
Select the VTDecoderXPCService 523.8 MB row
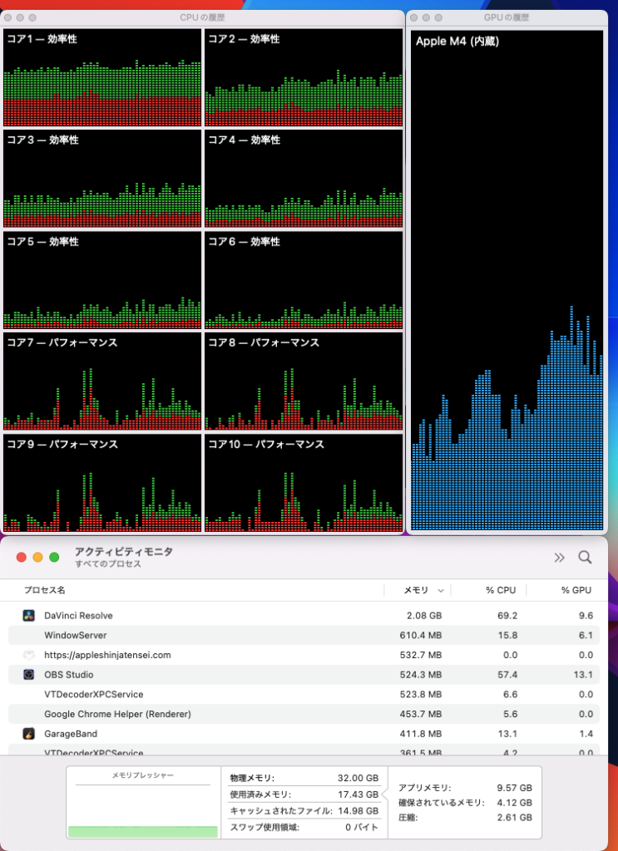[x=304, y=694]
